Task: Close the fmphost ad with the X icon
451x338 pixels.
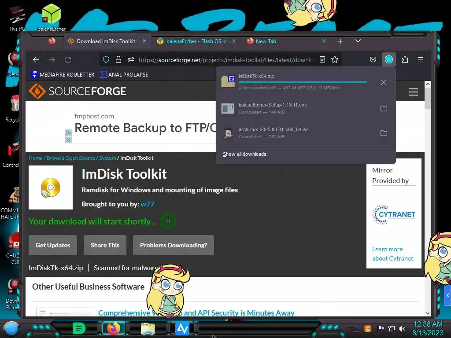Action: click(68, 140)
